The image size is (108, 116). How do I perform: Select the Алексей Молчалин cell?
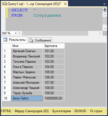[27, 83]
